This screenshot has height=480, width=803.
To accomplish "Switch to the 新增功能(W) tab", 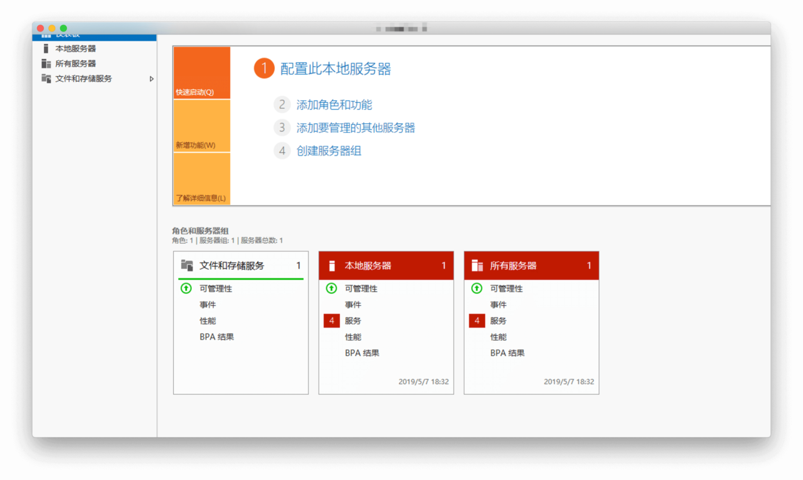I will [201, 126].
